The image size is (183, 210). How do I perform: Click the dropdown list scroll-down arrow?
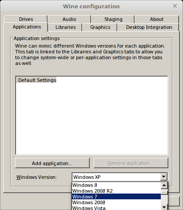tap(164, 207)
